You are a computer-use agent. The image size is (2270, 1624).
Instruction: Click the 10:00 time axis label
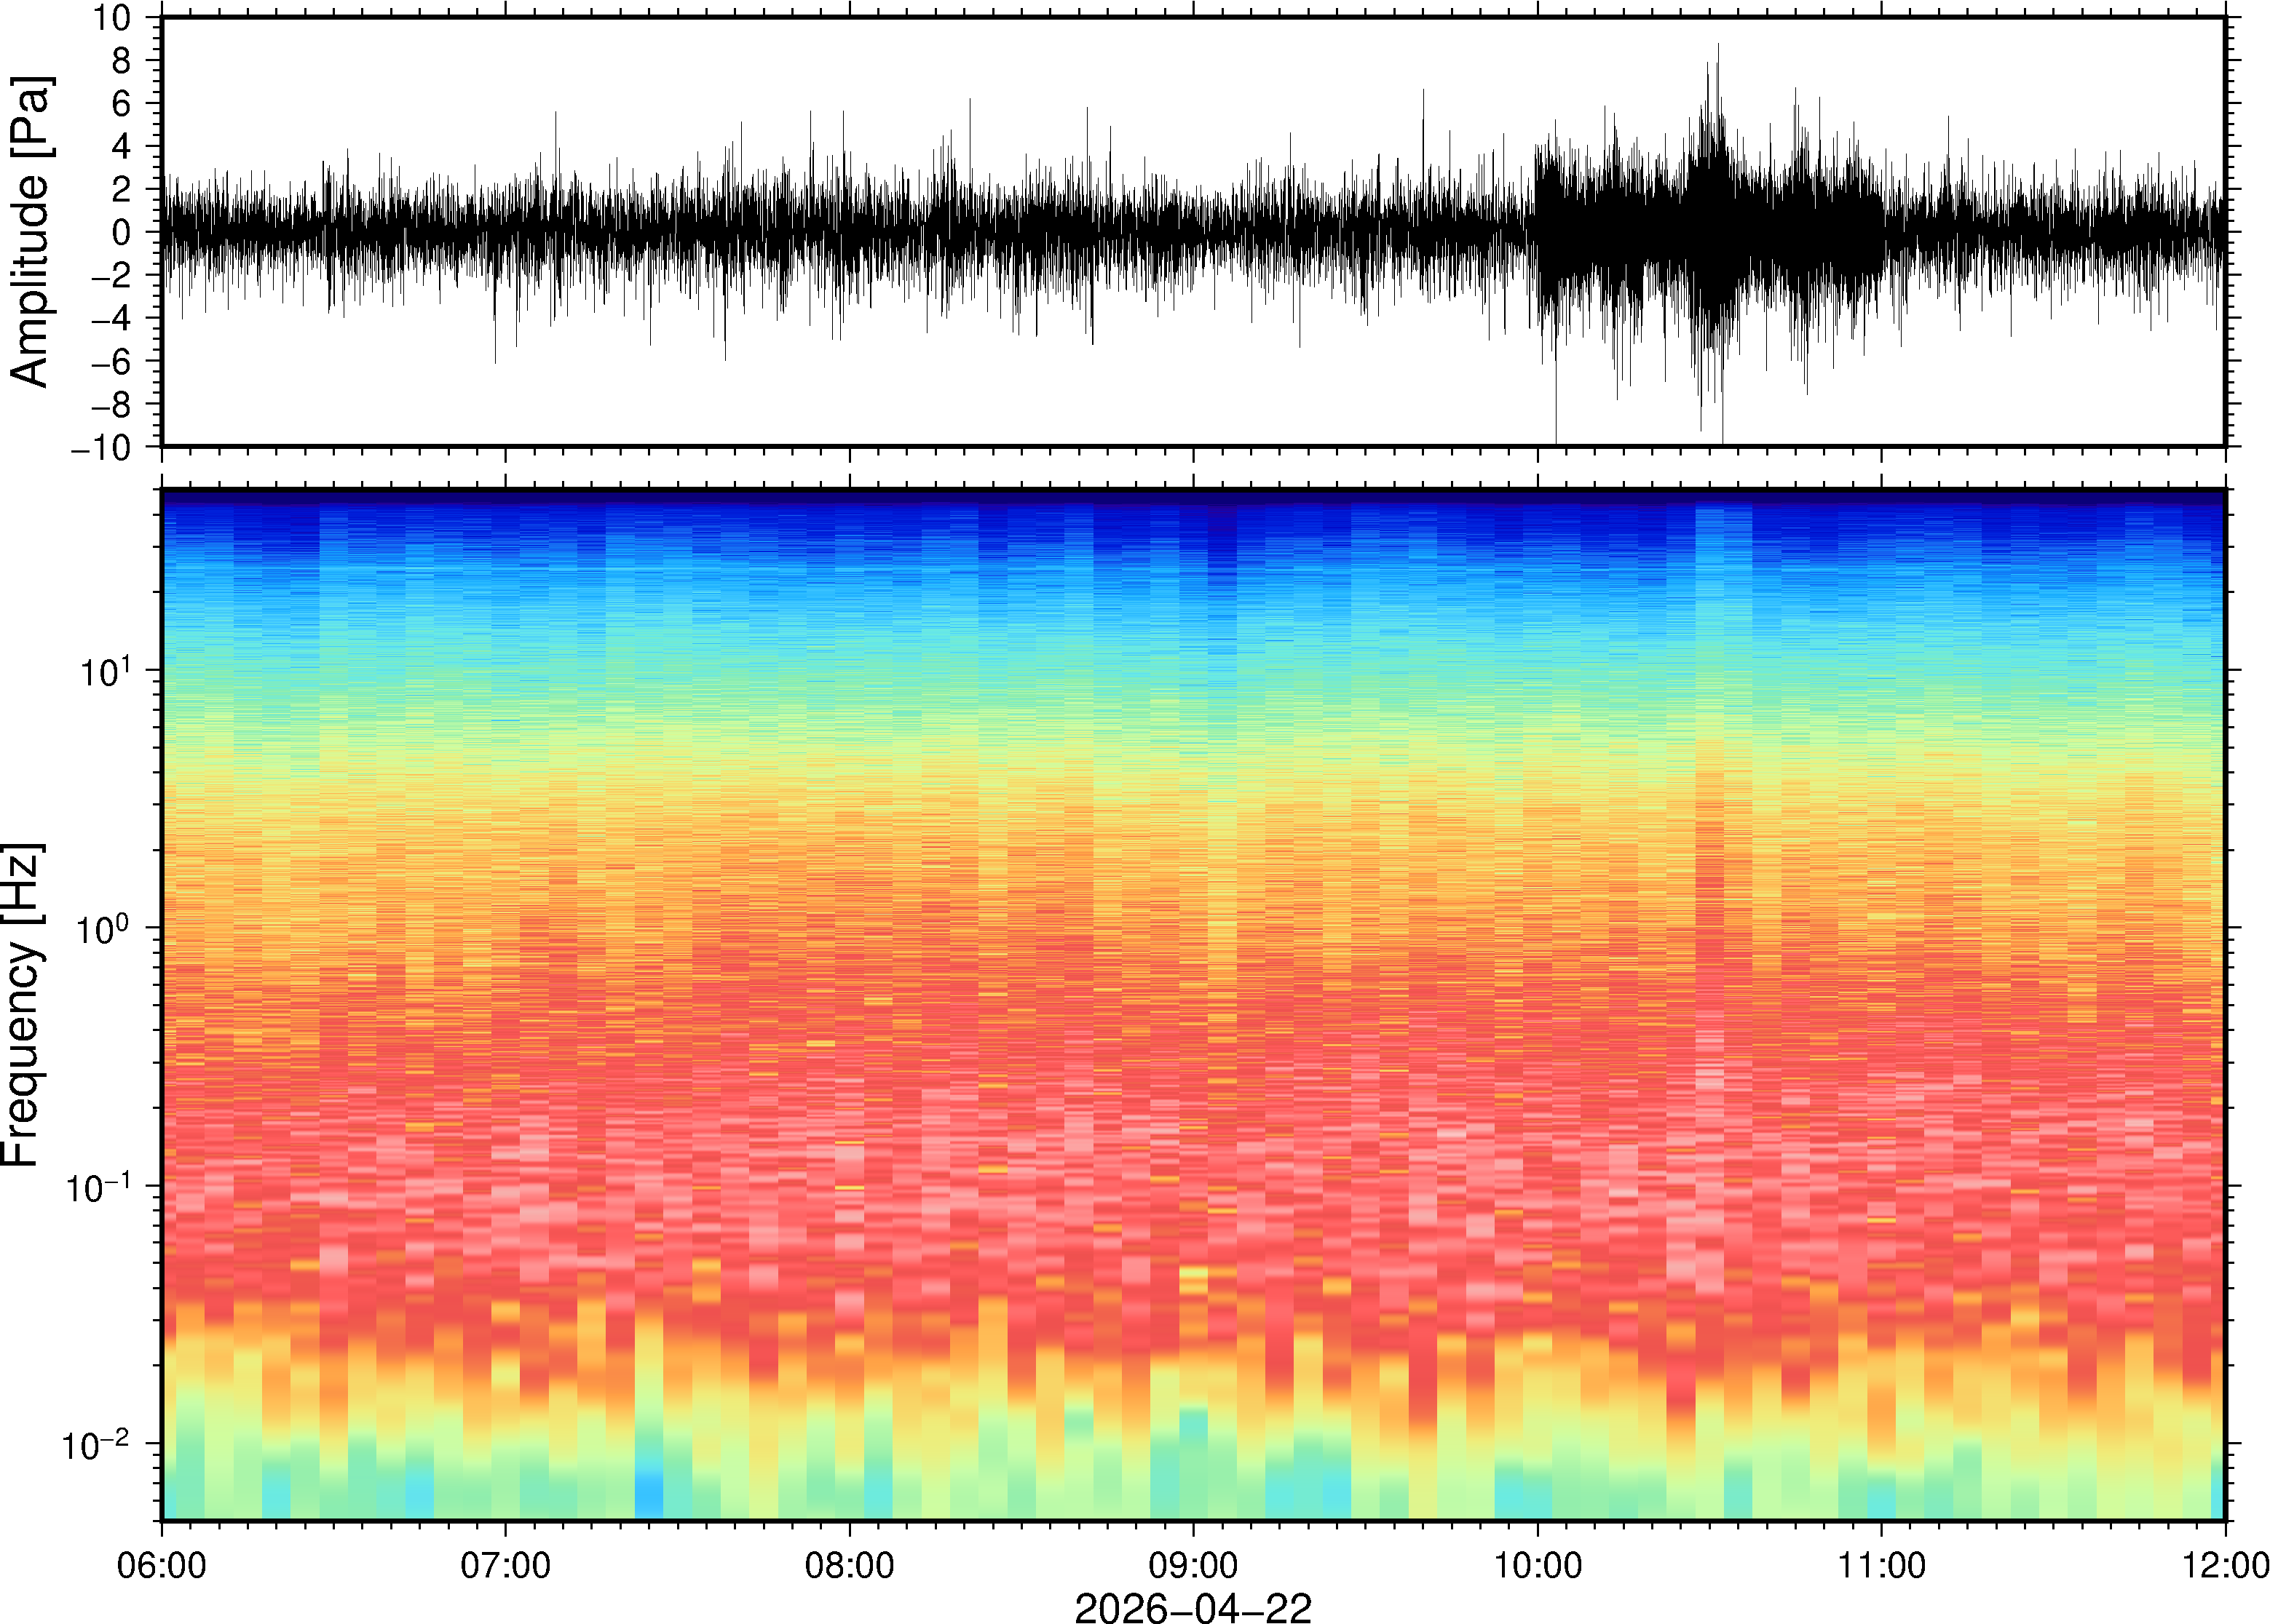click(1538, 1565)
